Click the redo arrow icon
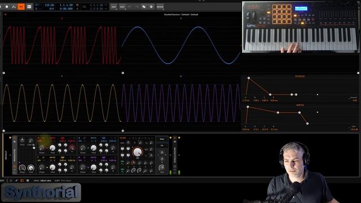The image size is (361, 203). pos(137,7)
